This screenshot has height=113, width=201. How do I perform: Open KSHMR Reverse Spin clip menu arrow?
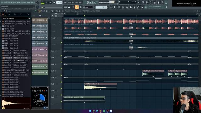(x=64, y=97)
